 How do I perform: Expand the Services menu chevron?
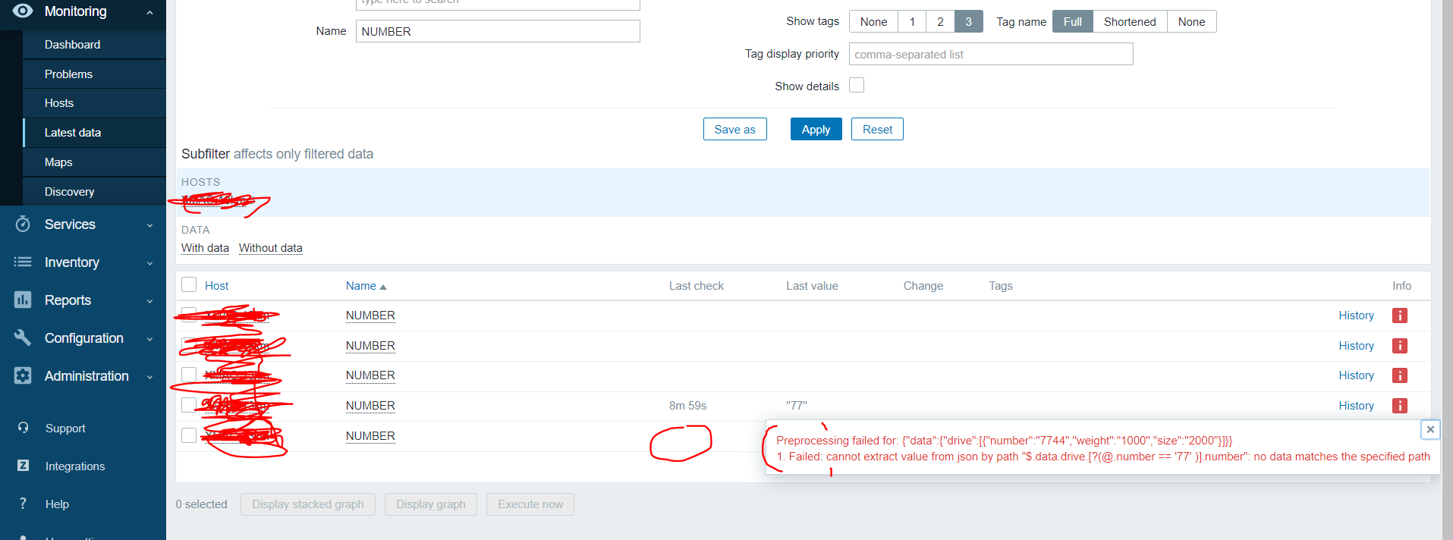click(149, 225)
